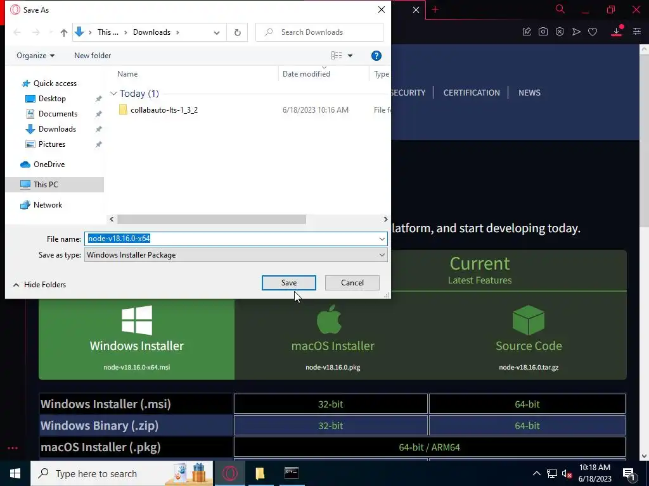Click Opera's edit page icon in address bar
Image resolution: width=649 pixels, height=486 pixels.
527,32
